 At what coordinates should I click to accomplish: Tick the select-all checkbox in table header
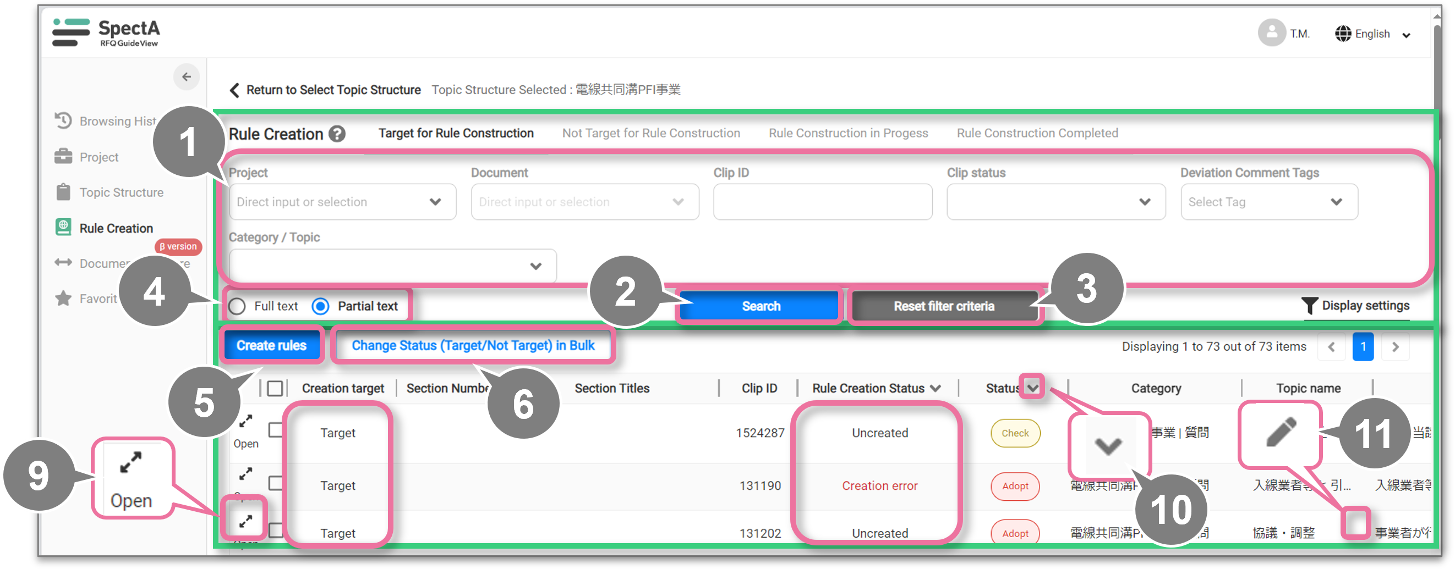[275, 388]
